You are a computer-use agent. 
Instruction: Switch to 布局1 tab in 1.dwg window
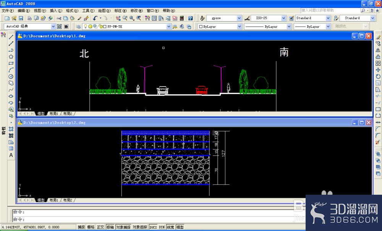click(x=53, y=114)
